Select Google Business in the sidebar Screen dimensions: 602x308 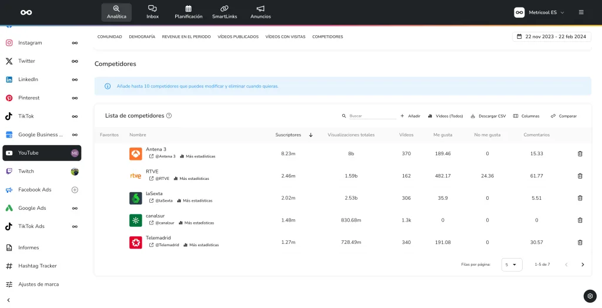coord(42,135)
